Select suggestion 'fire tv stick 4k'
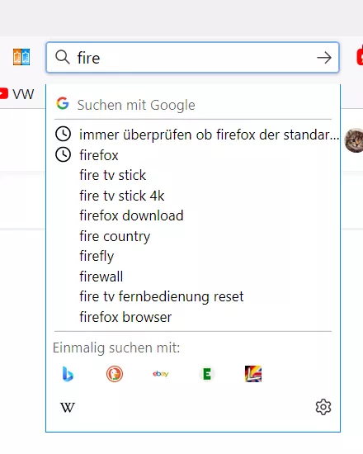Image resolution: width=363 pixels, height=454 pixels. click(193, 196)
